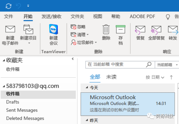Open the 按日期 sort dropdown

pos(155,77)
